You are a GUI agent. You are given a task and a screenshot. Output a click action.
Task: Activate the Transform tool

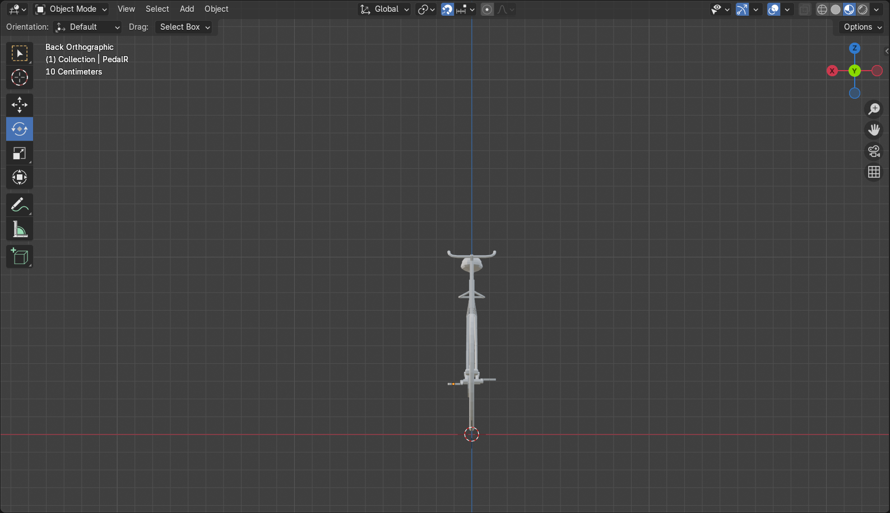pos(20,177)
